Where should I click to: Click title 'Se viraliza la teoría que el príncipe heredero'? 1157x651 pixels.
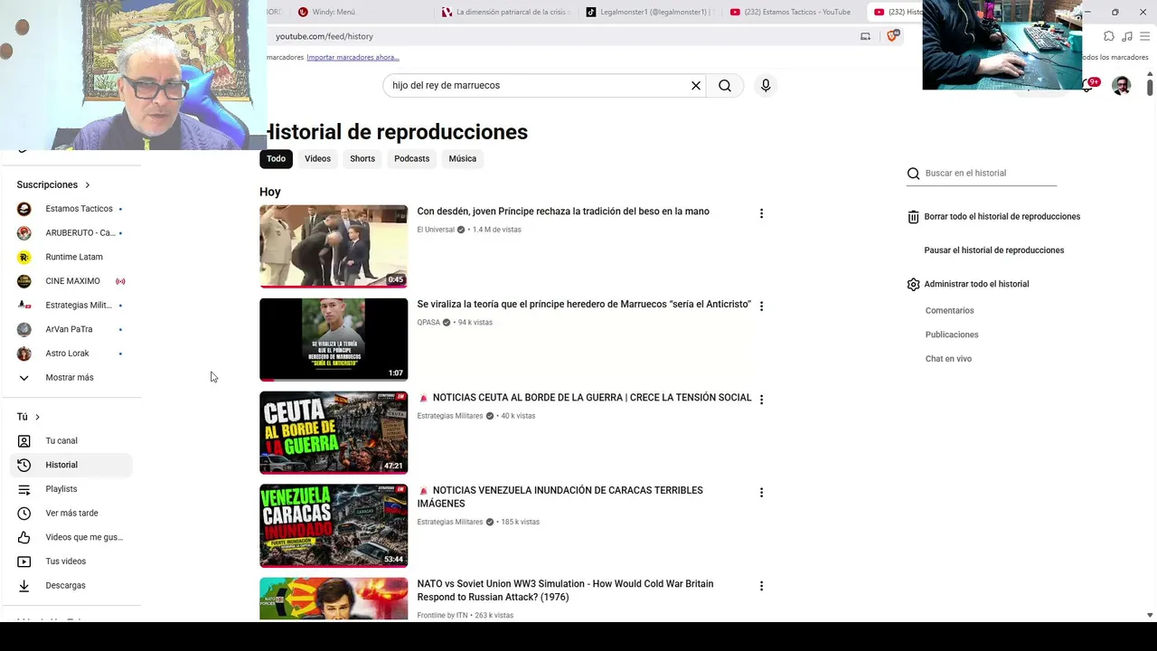[x=583, y=305]
